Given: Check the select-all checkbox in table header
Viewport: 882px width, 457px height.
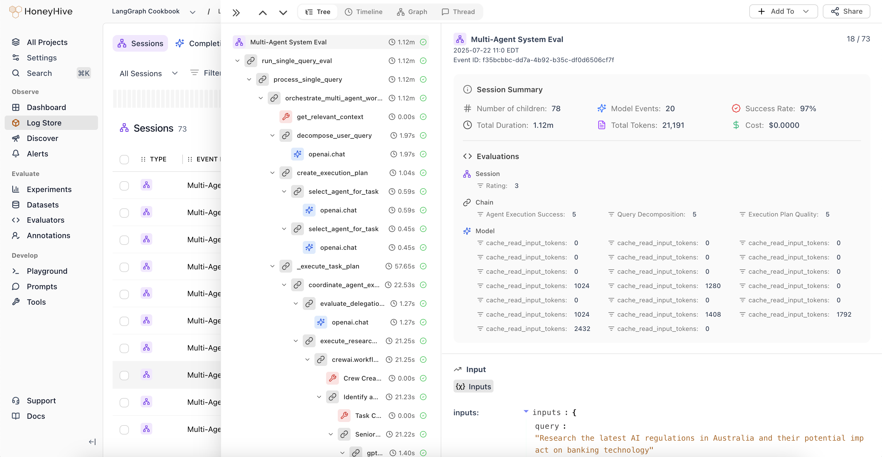Looking at the screenshot, I should click(124, 159).
